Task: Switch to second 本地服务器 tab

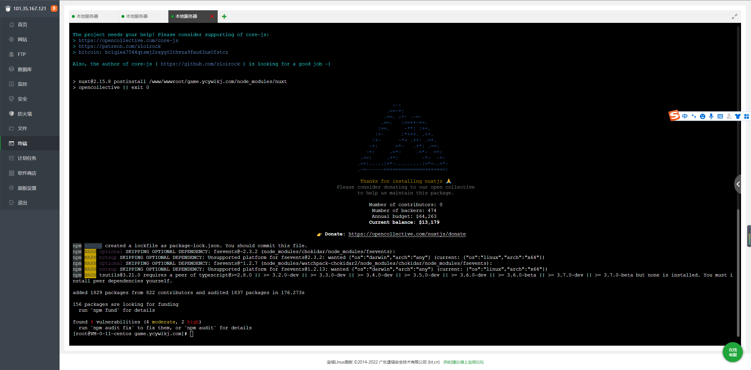Action: pyautogui.click(x=137, y=16)
